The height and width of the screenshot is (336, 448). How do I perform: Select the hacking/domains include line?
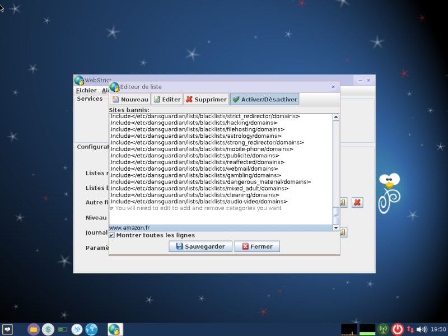tap(221, 123)
